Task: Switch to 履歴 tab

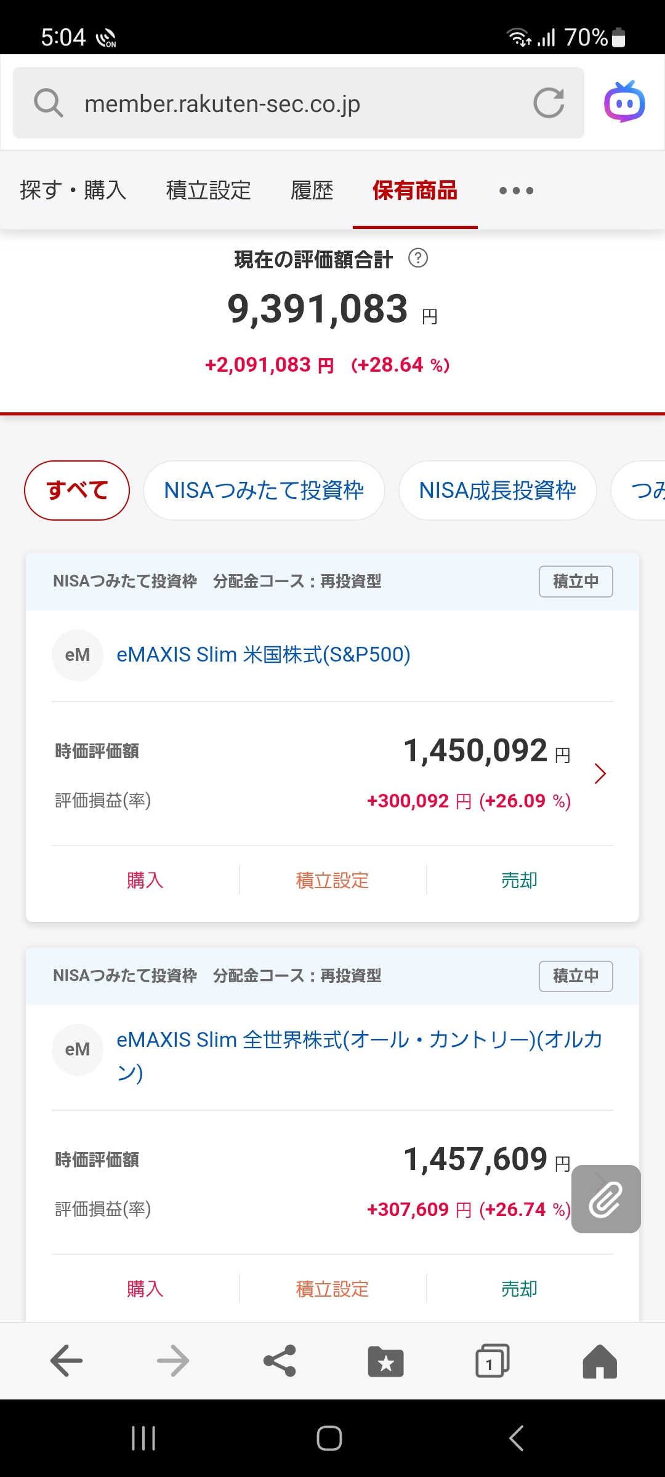Action: tap(312, 191)
